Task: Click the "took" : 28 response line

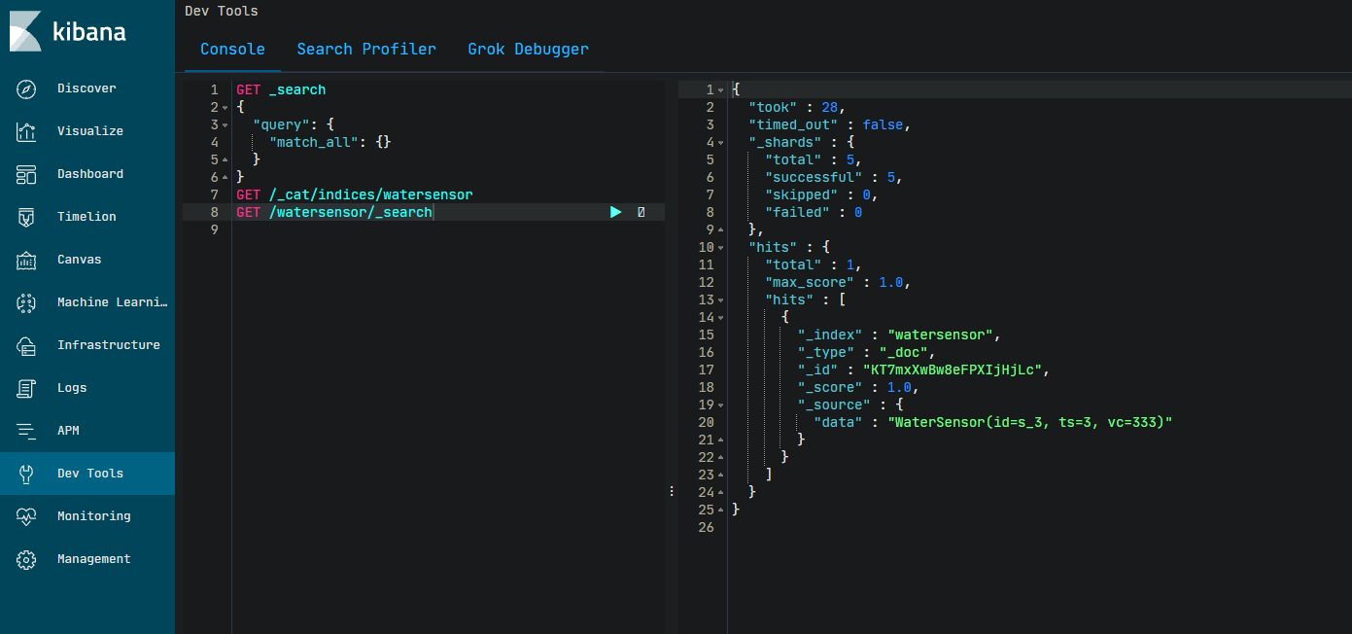Action: [797, 107]
